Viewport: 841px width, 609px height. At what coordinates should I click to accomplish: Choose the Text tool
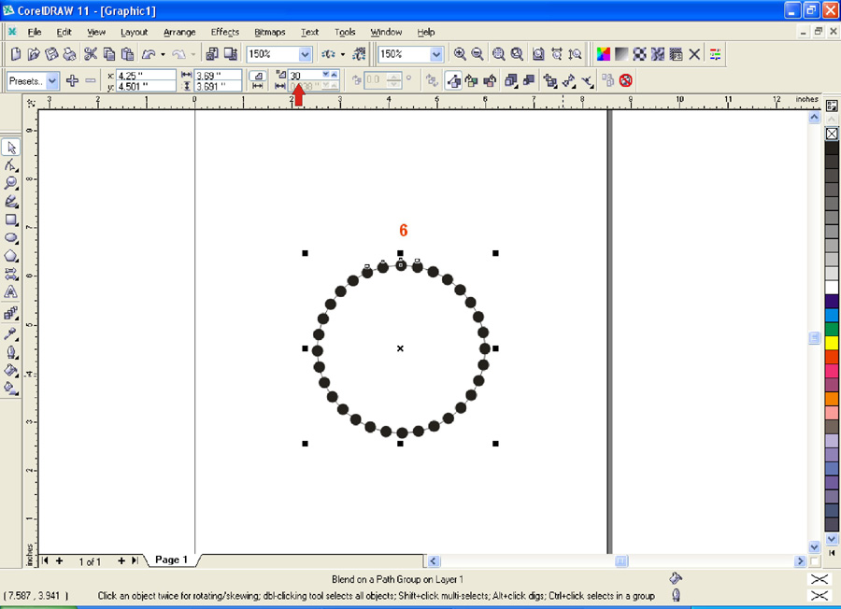(11, 292)
